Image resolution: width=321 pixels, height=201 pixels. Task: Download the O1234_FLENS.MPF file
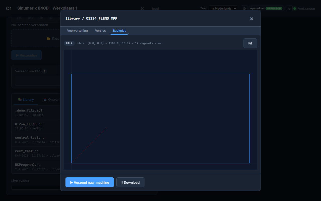point(130,182)
